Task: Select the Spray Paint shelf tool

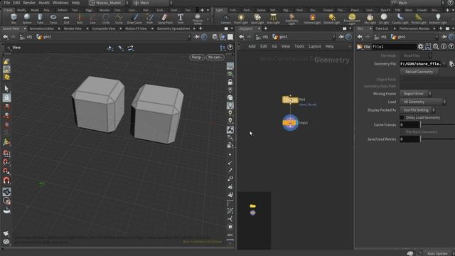Action: [165, 18]
